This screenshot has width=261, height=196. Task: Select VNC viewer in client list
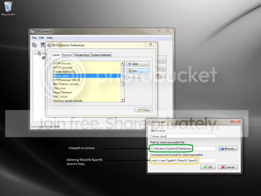click(87, 97)
